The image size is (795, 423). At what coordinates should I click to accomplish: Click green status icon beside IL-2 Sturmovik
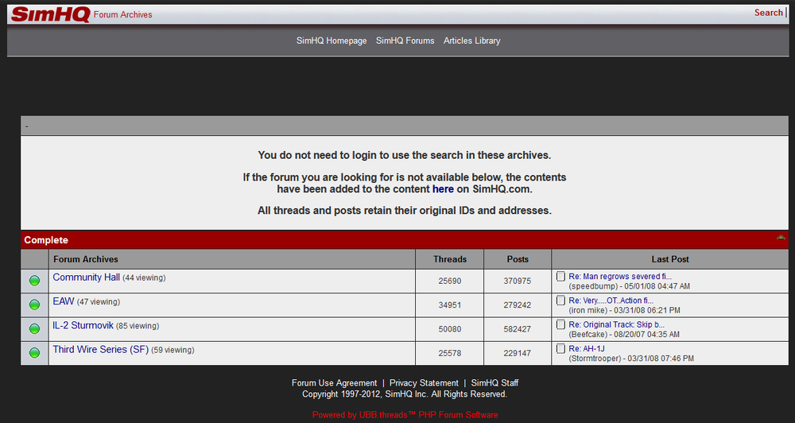[x=34, y=328]
